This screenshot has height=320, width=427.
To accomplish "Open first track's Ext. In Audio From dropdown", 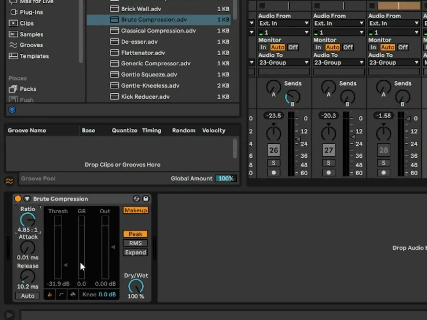I will pos(284,23).
